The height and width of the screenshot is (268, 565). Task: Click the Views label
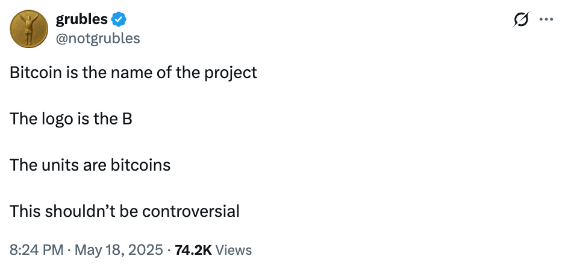click(233, 250)
